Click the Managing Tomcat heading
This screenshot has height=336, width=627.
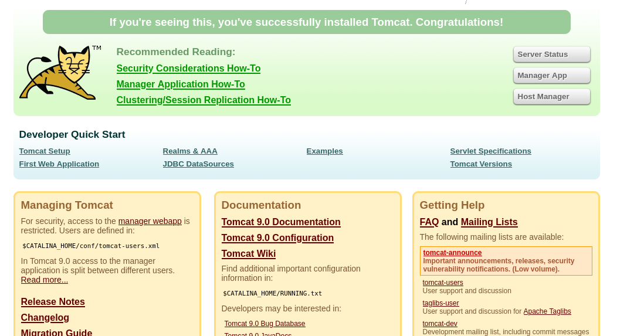67,205
